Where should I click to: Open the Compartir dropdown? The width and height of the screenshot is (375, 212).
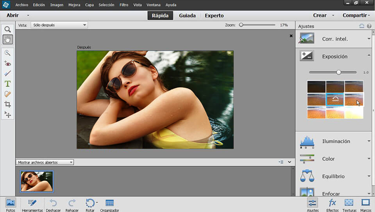[x=356, y=15]
